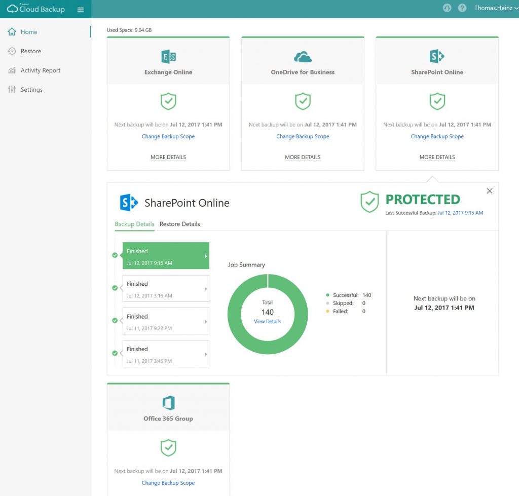
Task: Click arrow on 3:46 PM finished job
Action: pyautogui.click(x=206, y=354)
